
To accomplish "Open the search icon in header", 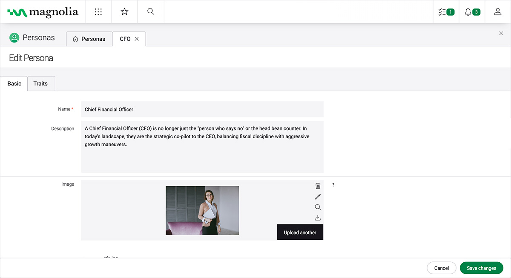I will tap(151, 12).
